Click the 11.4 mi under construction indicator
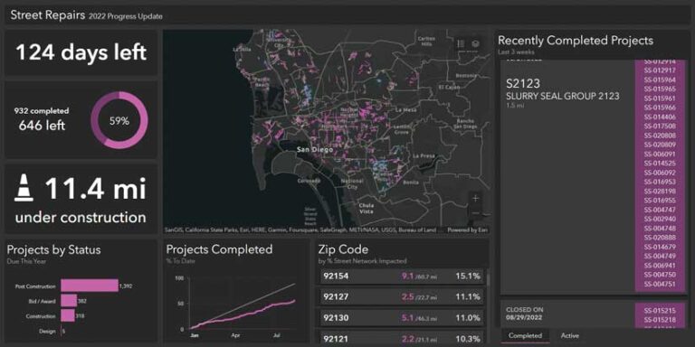The width and height of the screenshot is (695, 347). pyautogui.click(x=81, y=200)
